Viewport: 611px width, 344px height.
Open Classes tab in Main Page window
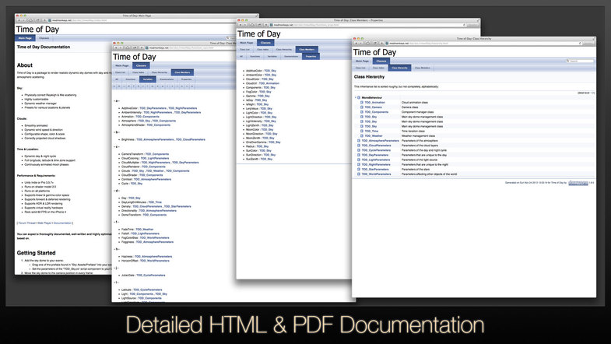pyautogui.click(x=44, y=38)
